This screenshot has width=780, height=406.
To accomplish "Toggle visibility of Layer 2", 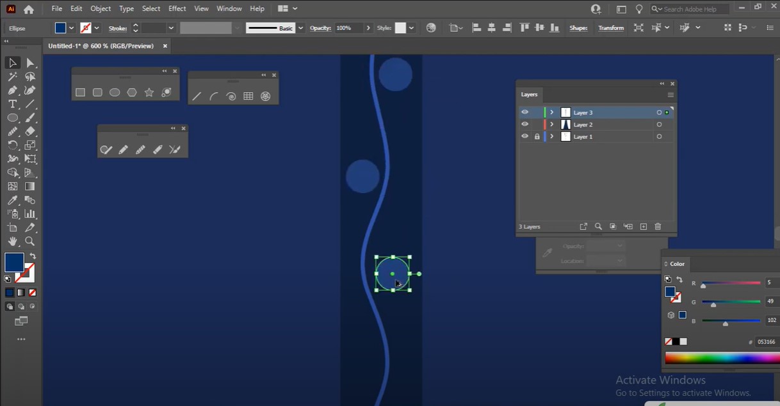I will [525, 125].
